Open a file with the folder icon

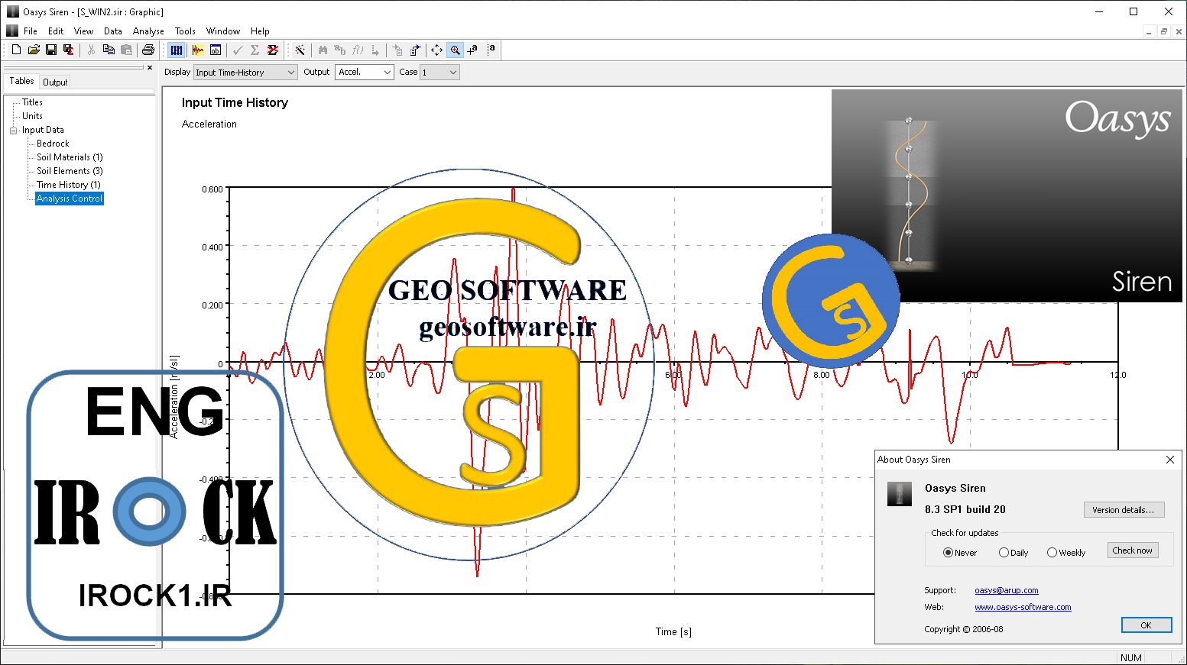tap(34, 50)
